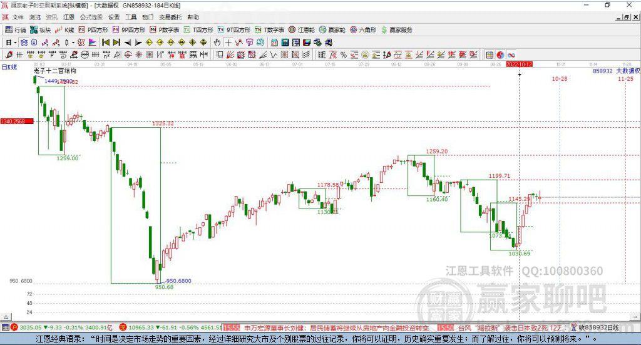Open the 9T四方形 tool
Screen dimensions: 641x345
point(234,30)
